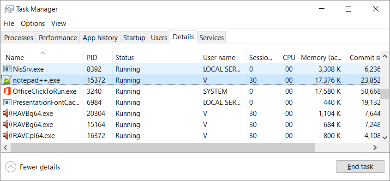Open the View menu

[x=59, y=24]
